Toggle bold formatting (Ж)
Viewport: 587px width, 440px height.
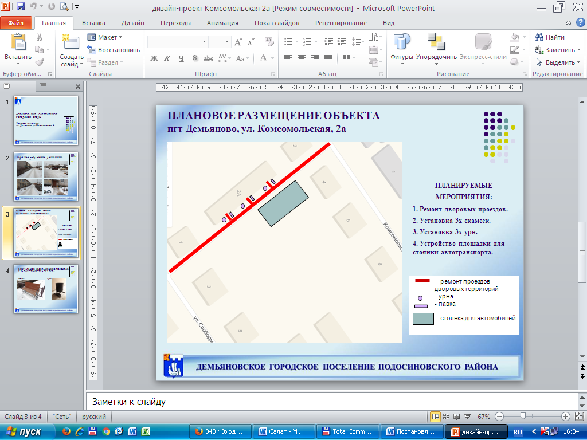154,58
